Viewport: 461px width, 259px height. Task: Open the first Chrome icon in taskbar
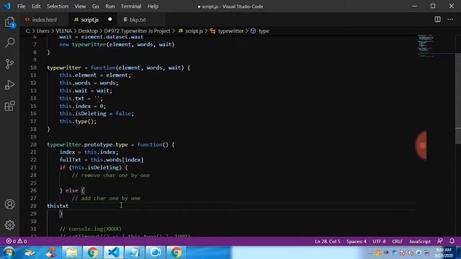93,253
